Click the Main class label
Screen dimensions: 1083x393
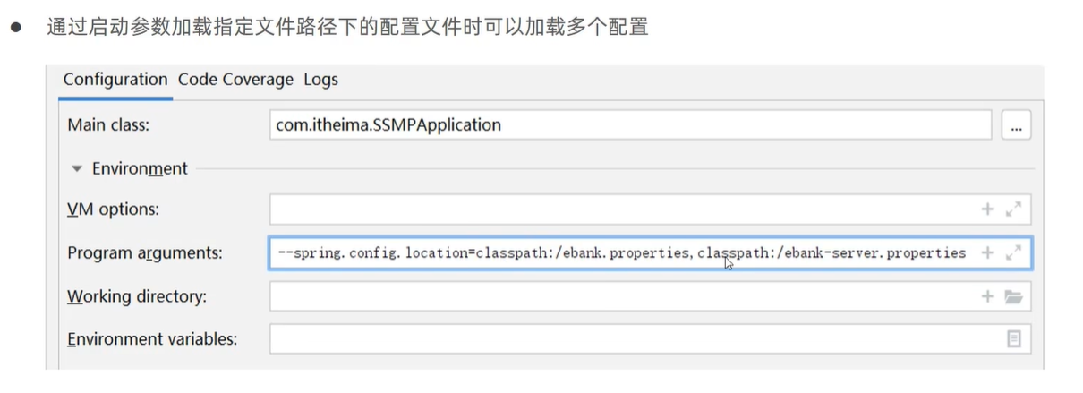(108, 125)
